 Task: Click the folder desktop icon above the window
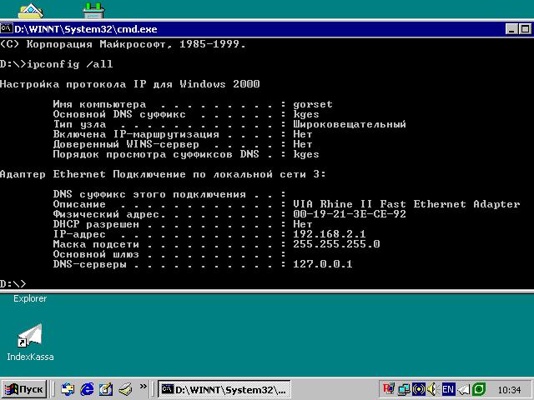tap(30, 11)
